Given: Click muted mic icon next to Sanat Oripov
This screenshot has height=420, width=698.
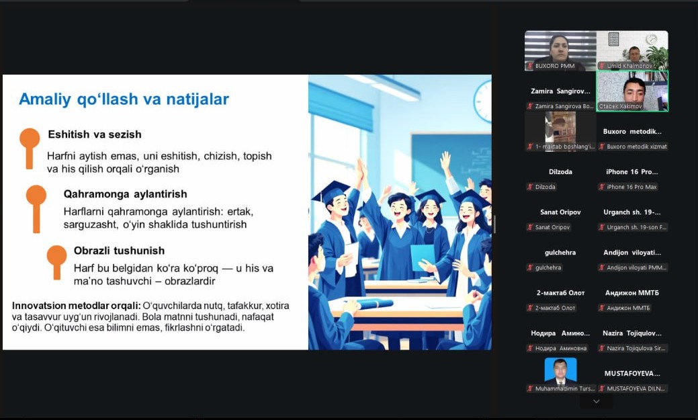Looking at the screenshot, I should [530, 227].
